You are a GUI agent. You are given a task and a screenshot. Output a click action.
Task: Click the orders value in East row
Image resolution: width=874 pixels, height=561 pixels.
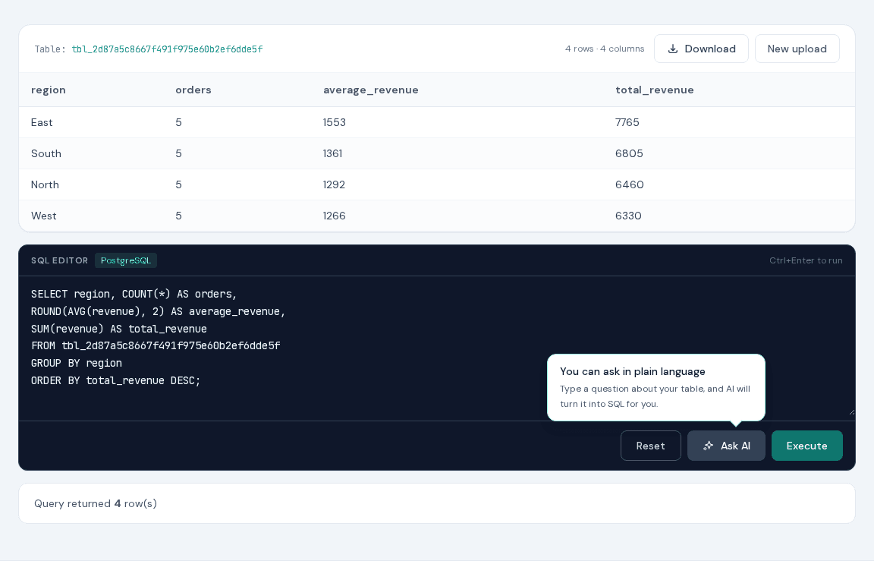pyautogui.click(x=178, y=122)
